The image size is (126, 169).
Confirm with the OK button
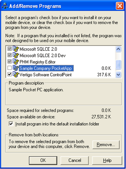(43, 161)
